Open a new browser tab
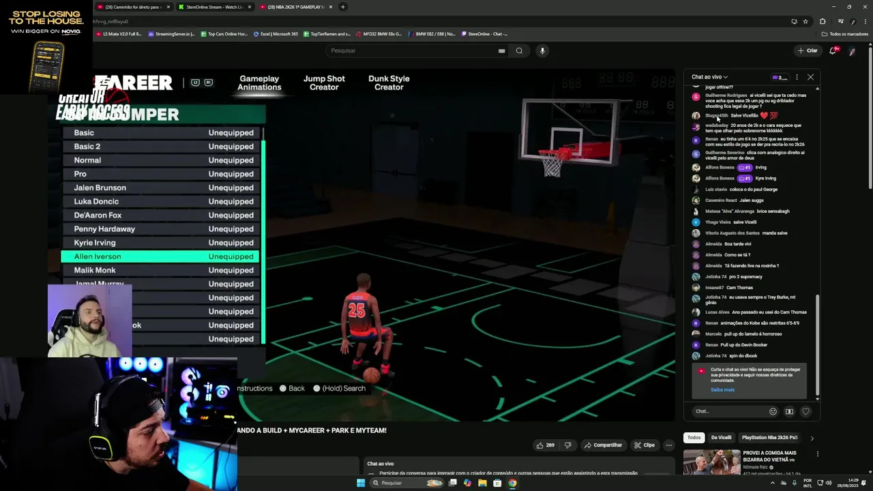The height and width of the screenshot is (491, 873). pos(343,7)
